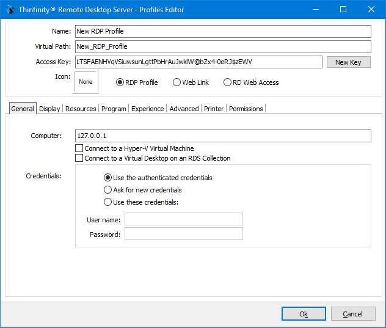Screen dimensions: 386x328
Task: Go to the Advanced tab
Action: tap(184, 109)
